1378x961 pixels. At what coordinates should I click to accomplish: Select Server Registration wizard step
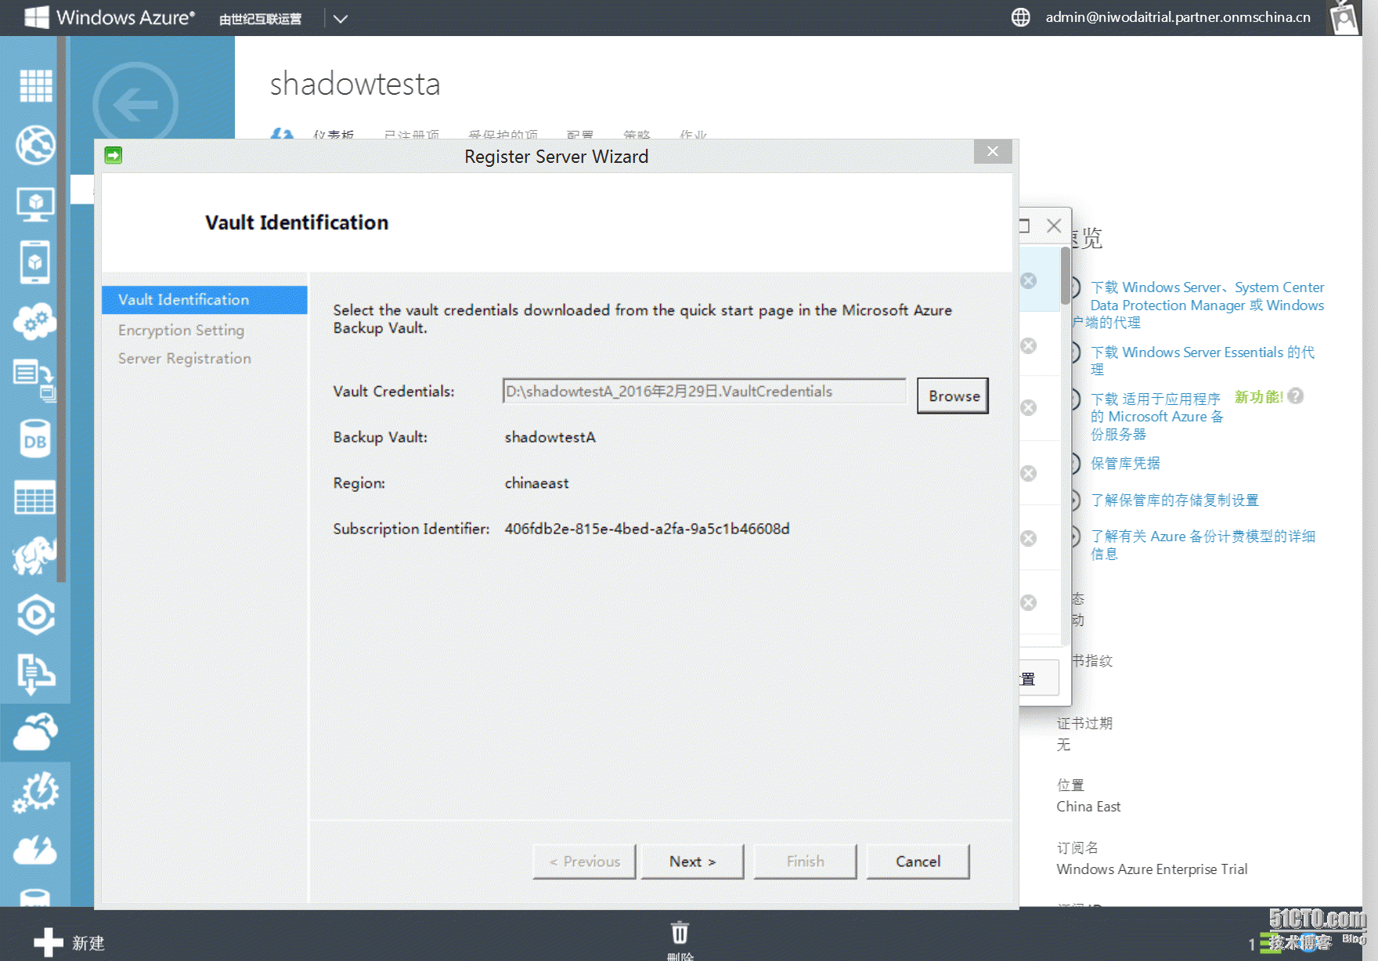pos(185,359)
